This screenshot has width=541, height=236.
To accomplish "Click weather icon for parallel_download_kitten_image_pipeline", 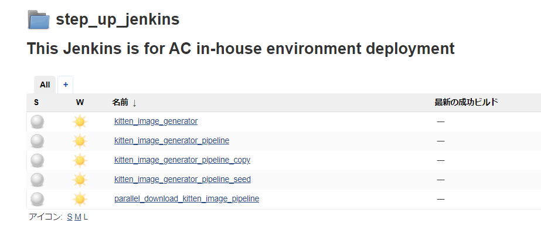I will coord(80,199).
